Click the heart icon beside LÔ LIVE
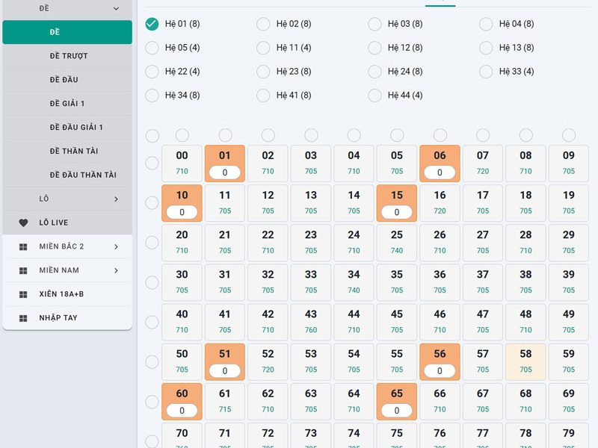598x448 pixels. click(x=23, y=223)
